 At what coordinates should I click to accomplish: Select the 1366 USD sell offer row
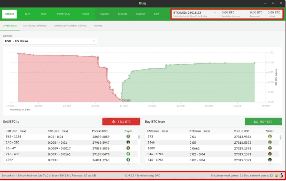click(x=212, y=142)
